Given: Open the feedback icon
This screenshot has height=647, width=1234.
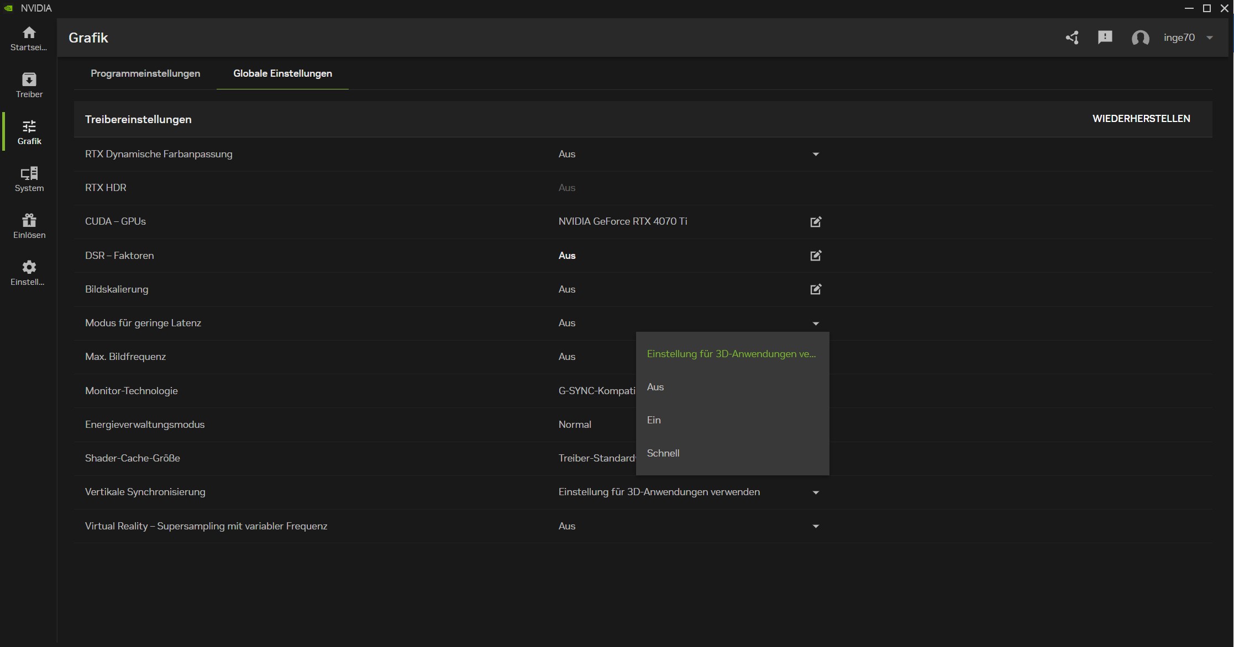Looking at the screenshot, I should 1106,38.
